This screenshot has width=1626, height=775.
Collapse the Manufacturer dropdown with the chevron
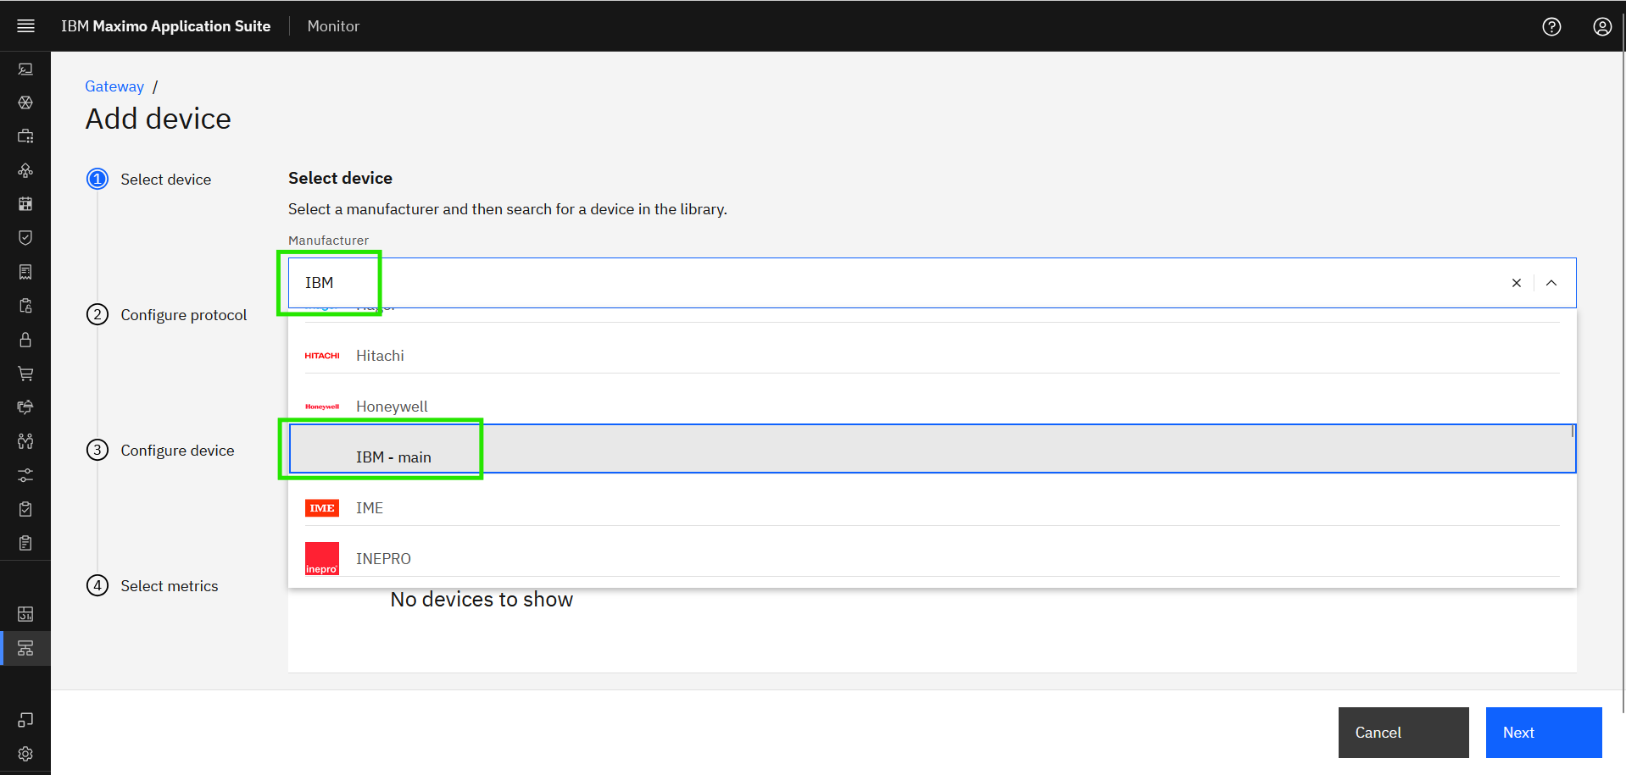click(x=1551, y=283)
